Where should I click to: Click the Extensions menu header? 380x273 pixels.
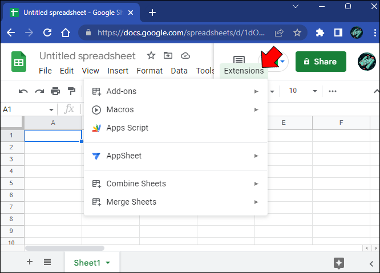(244, 71)
